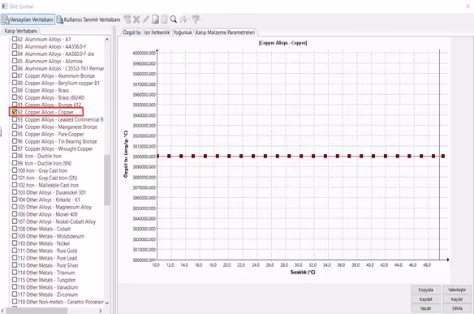Click the material list scroll-up arrow
The width and height of the screenshot is (474, 314).
[107, 39]
